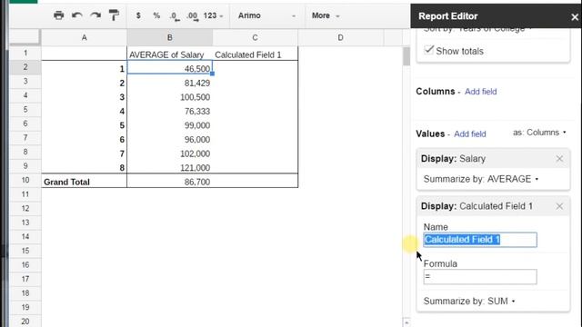Click cell with value 100,500
The image size is (582, 327).
[x=170, y=97]
